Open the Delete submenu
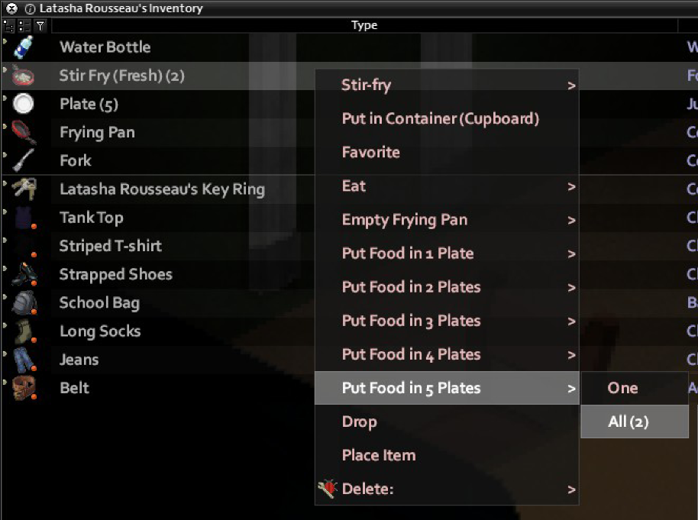698x520 pixels. [447, 489]
